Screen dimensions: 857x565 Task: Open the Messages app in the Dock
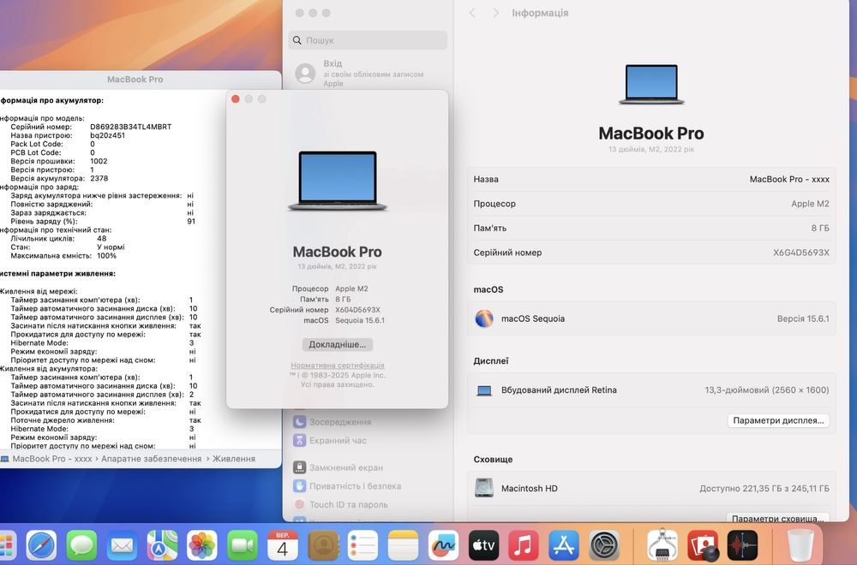(x=82, y=544)
